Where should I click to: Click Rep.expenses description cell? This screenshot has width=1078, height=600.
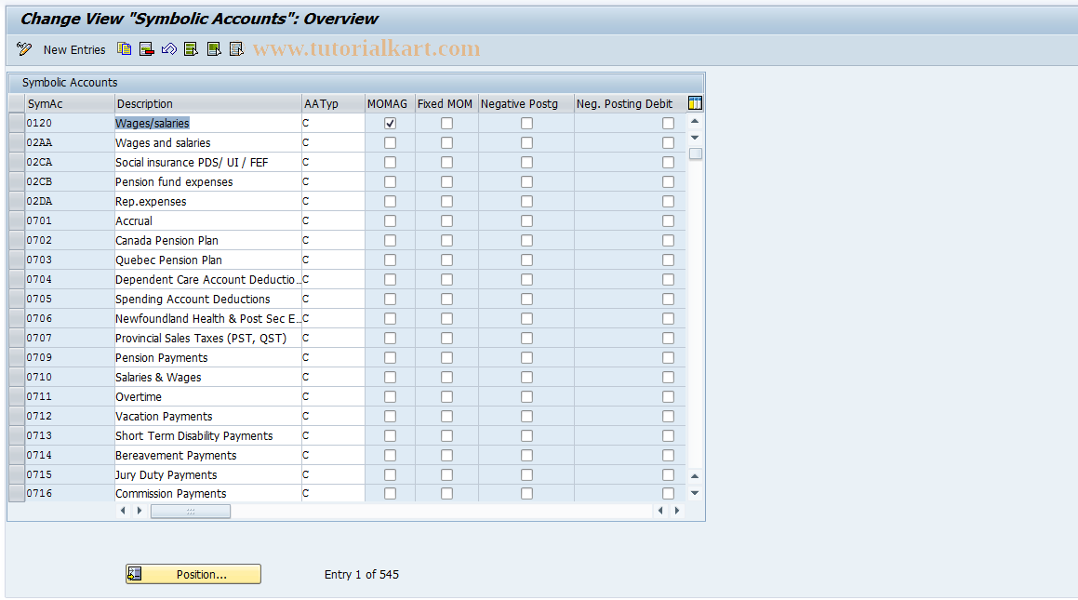[207, 201]
